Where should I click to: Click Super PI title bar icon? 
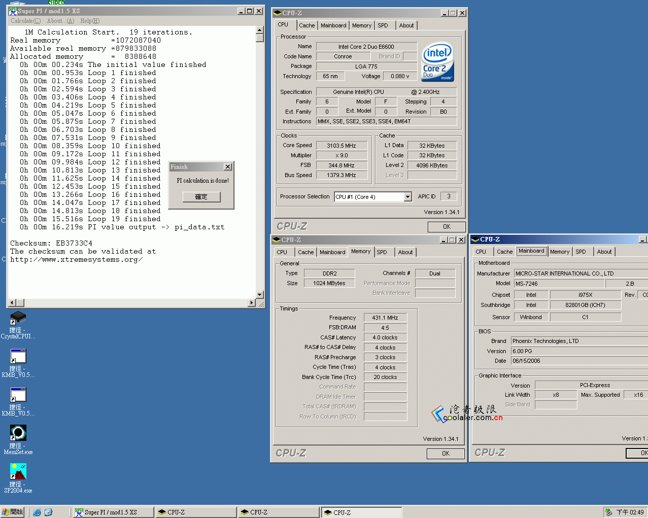(x=13, y=11)
